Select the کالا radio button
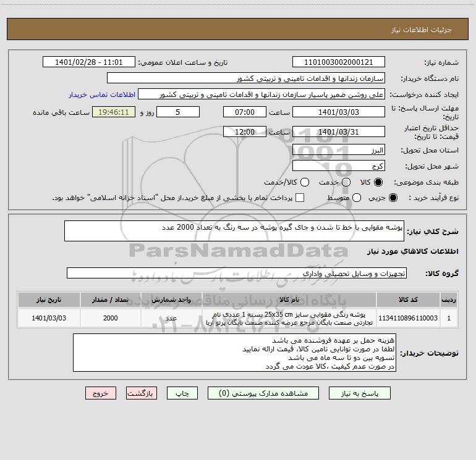The height and width of the screenshot is (460, 476). click(378, 182)
